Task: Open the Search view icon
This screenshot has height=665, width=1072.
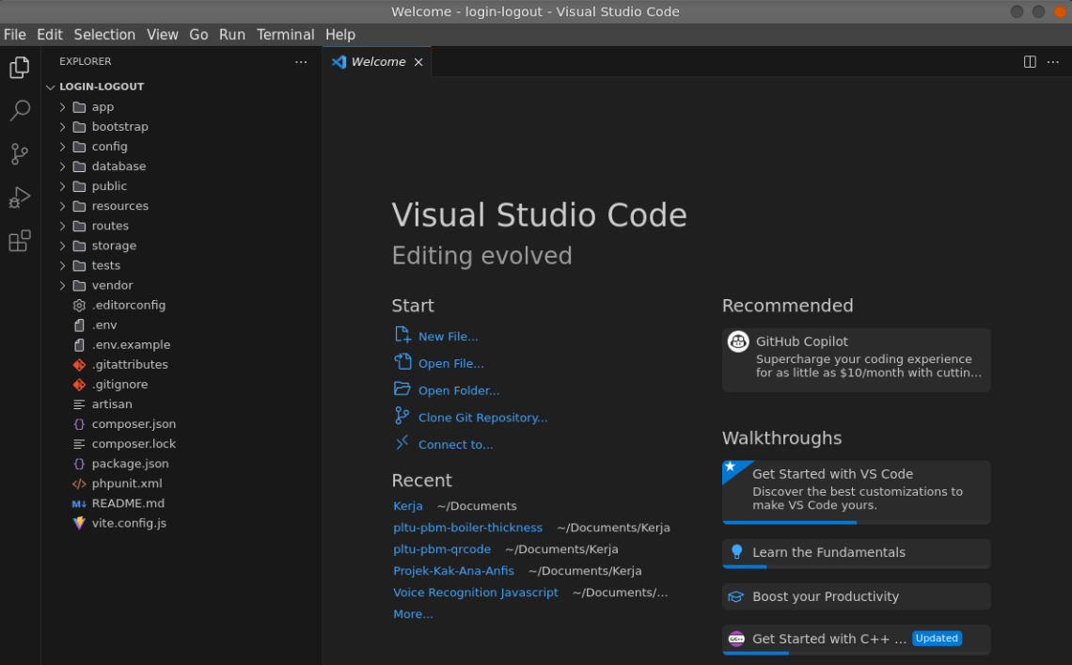Action: pyautogui.click(x=20, y=110)
